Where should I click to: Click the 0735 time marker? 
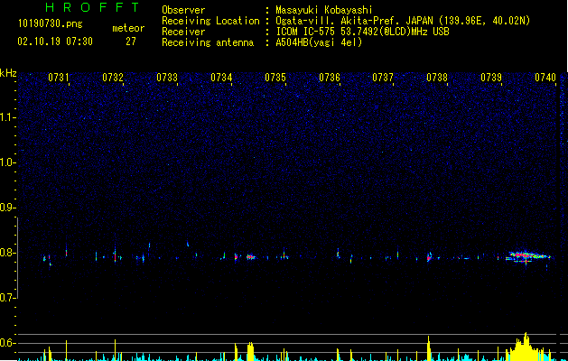tap(275, 78)
